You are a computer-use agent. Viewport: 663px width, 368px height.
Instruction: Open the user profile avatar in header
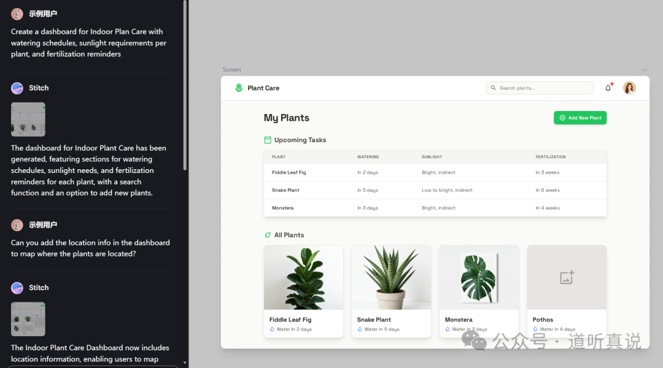(x=629, y=88)
